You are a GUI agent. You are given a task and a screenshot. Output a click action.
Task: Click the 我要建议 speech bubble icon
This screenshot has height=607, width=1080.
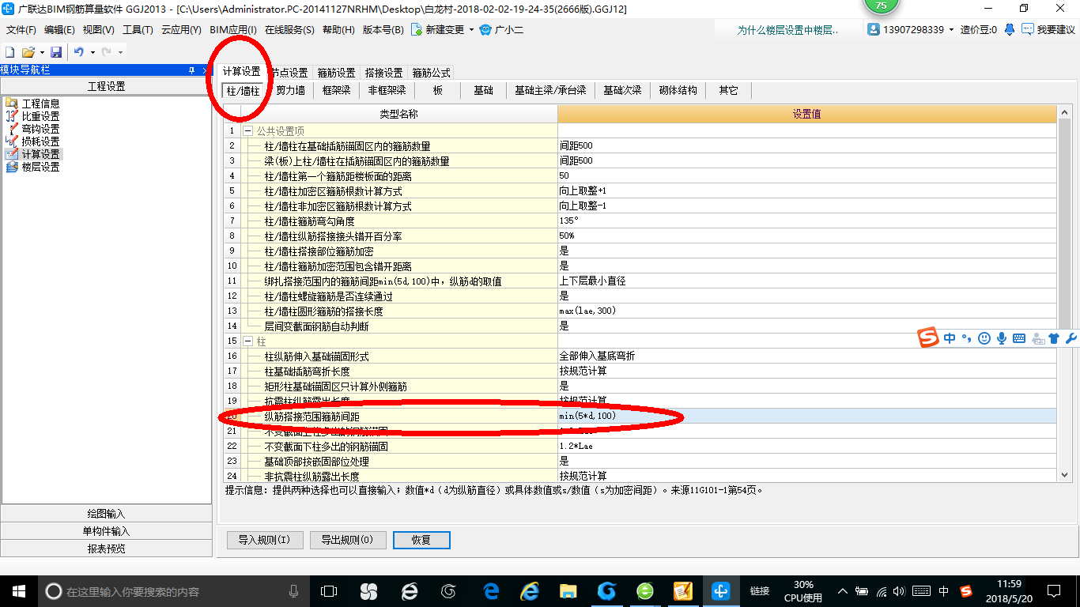1028,29
